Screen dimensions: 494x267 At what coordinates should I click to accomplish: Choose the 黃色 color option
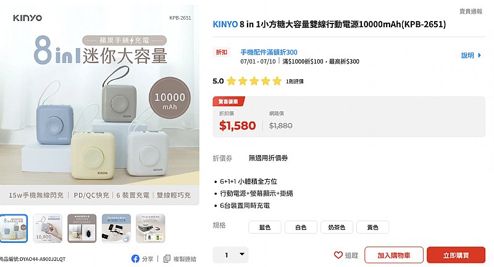point(373,227)
